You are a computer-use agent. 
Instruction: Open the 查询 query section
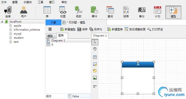110,12
